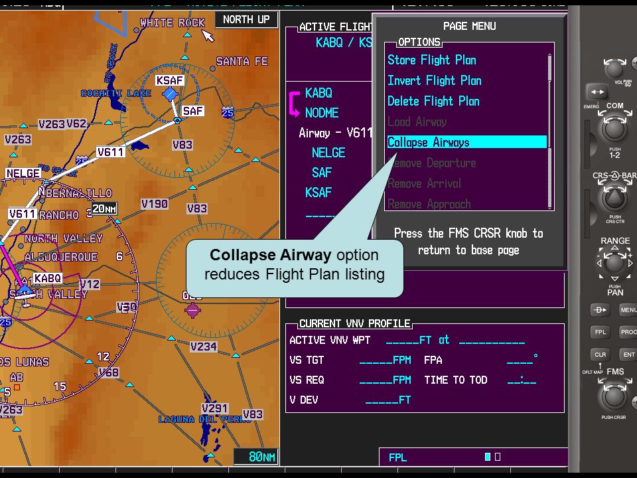Image resolution: width=637 pixels, height=478 pixels.
Task: Click the FPL key
Action: point(600,332)
